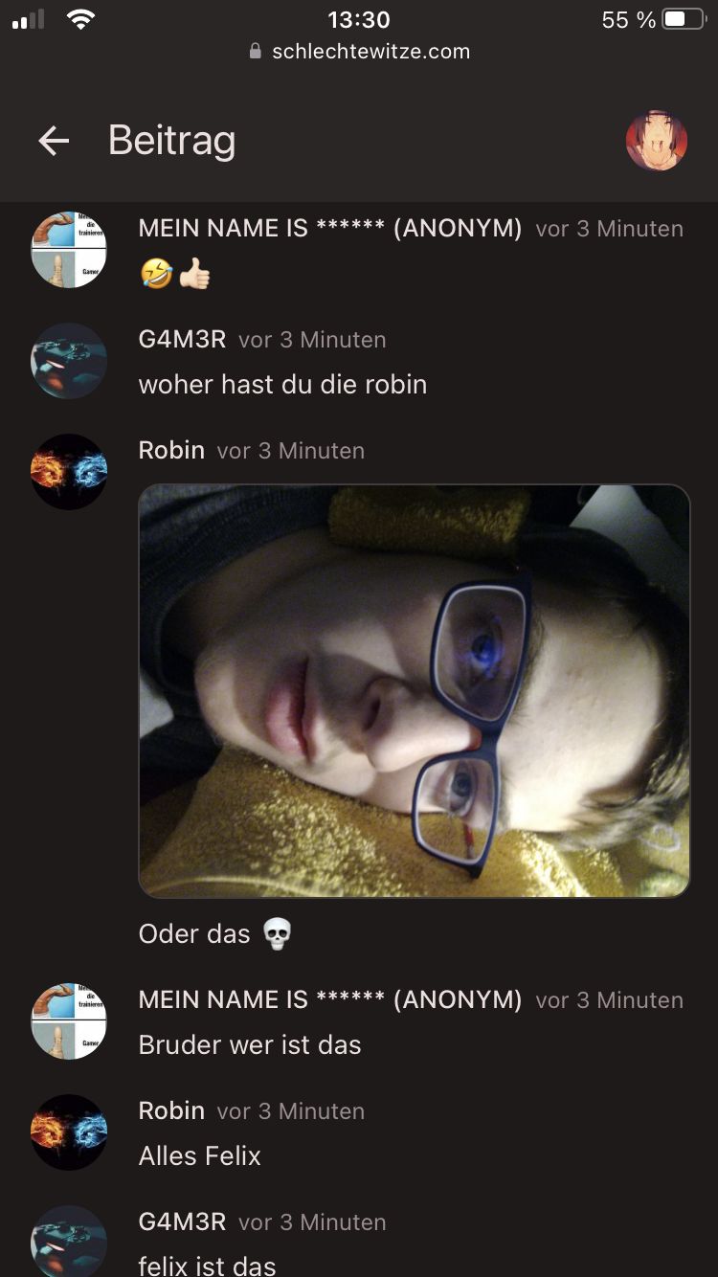The height and width of the screenshot is (1277, 718).
Task: Tap Robin's avatar next to 'Alles Felix'
Action: click(69, 1132)
